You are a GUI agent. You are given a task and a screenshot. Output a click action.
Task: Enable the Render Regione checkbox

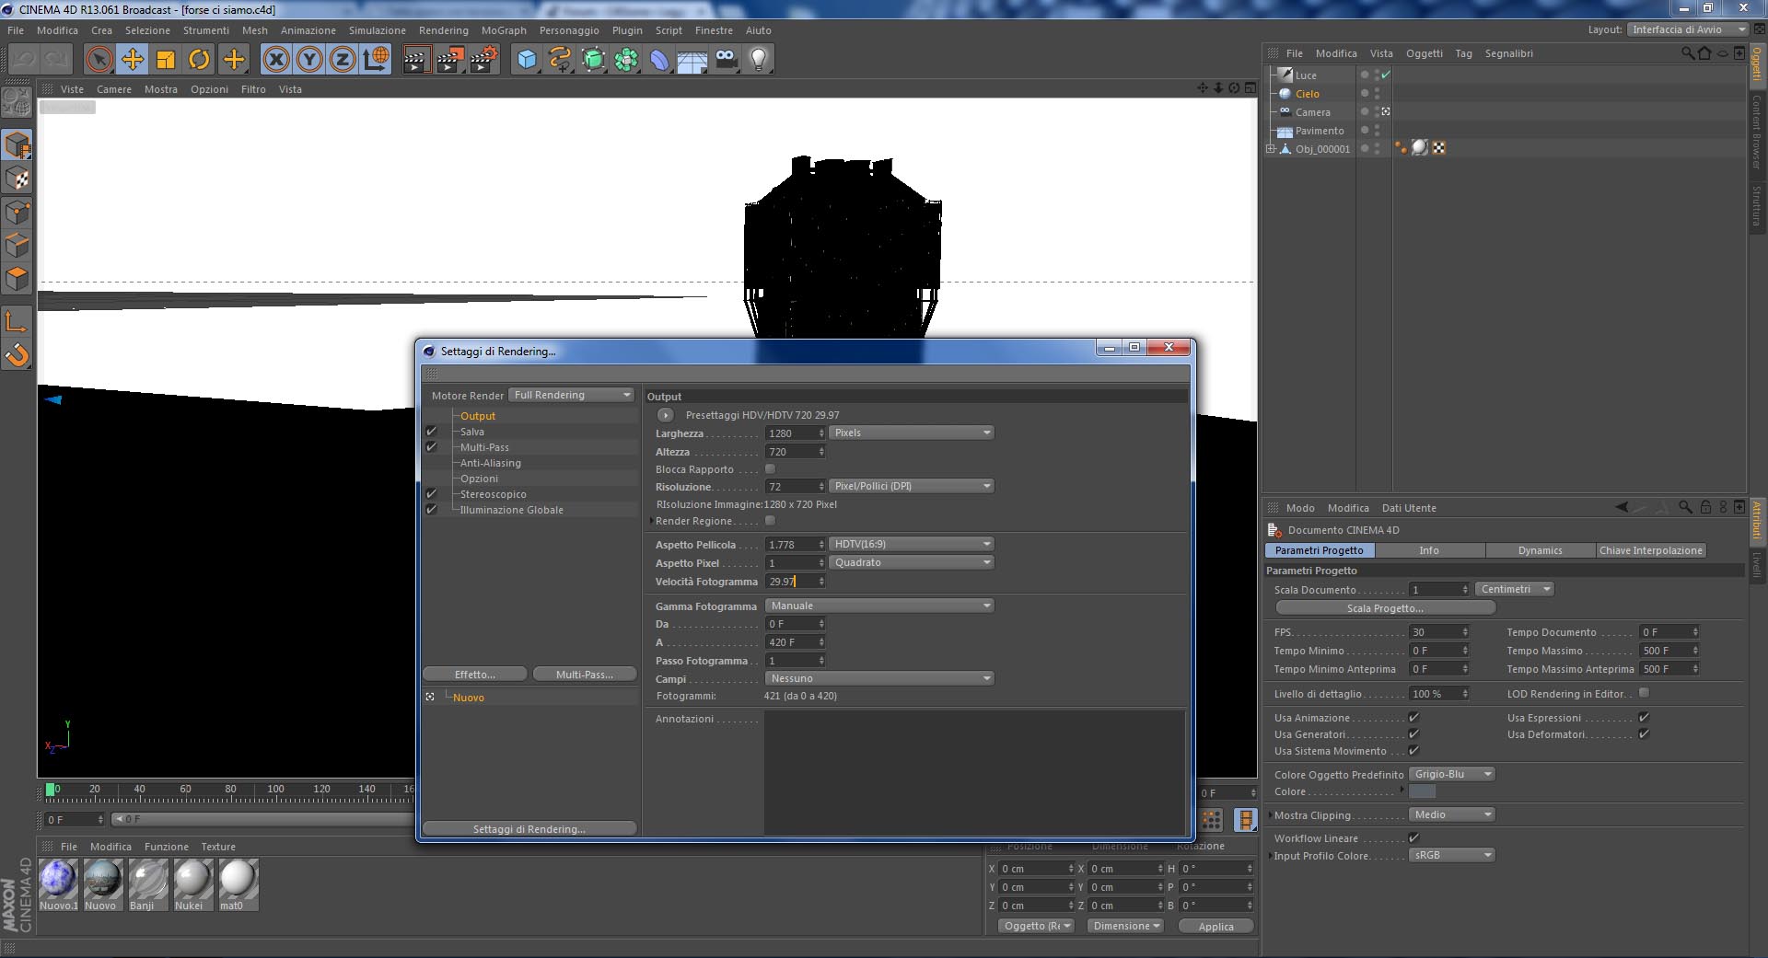click(770, 521)
